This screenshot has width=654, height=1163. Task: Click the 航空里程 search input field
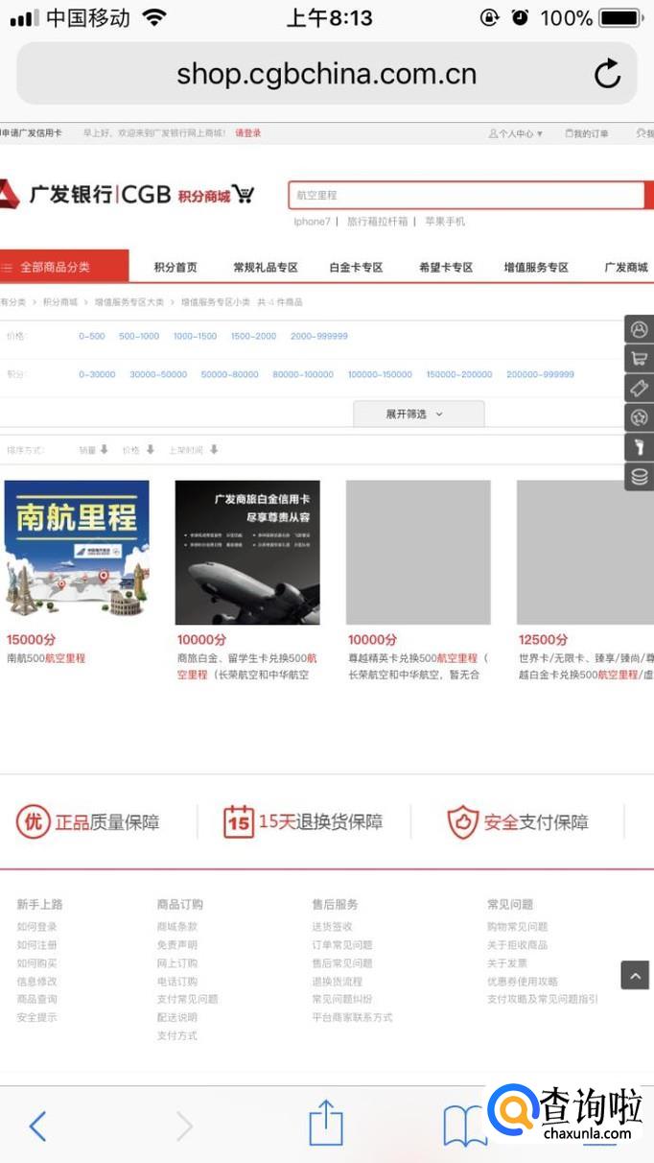coord(465,195)
